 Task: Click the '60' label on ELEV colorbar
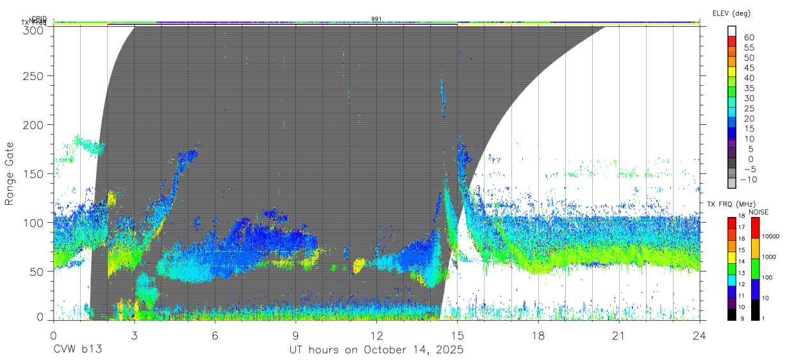click(749, 38)
